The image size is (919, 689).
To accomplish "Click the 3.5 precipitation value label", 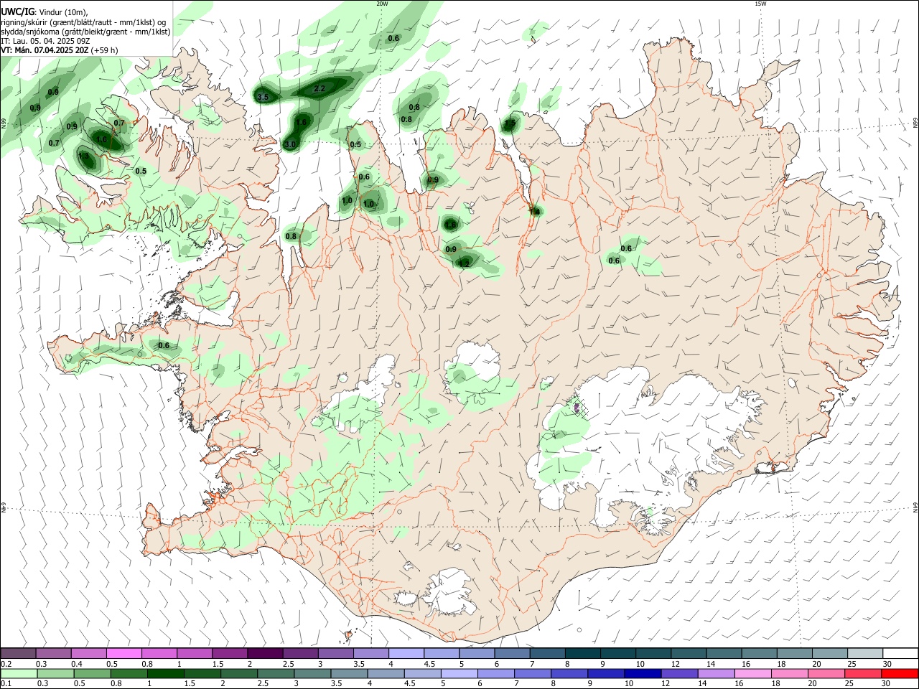I will pos(263,97).
